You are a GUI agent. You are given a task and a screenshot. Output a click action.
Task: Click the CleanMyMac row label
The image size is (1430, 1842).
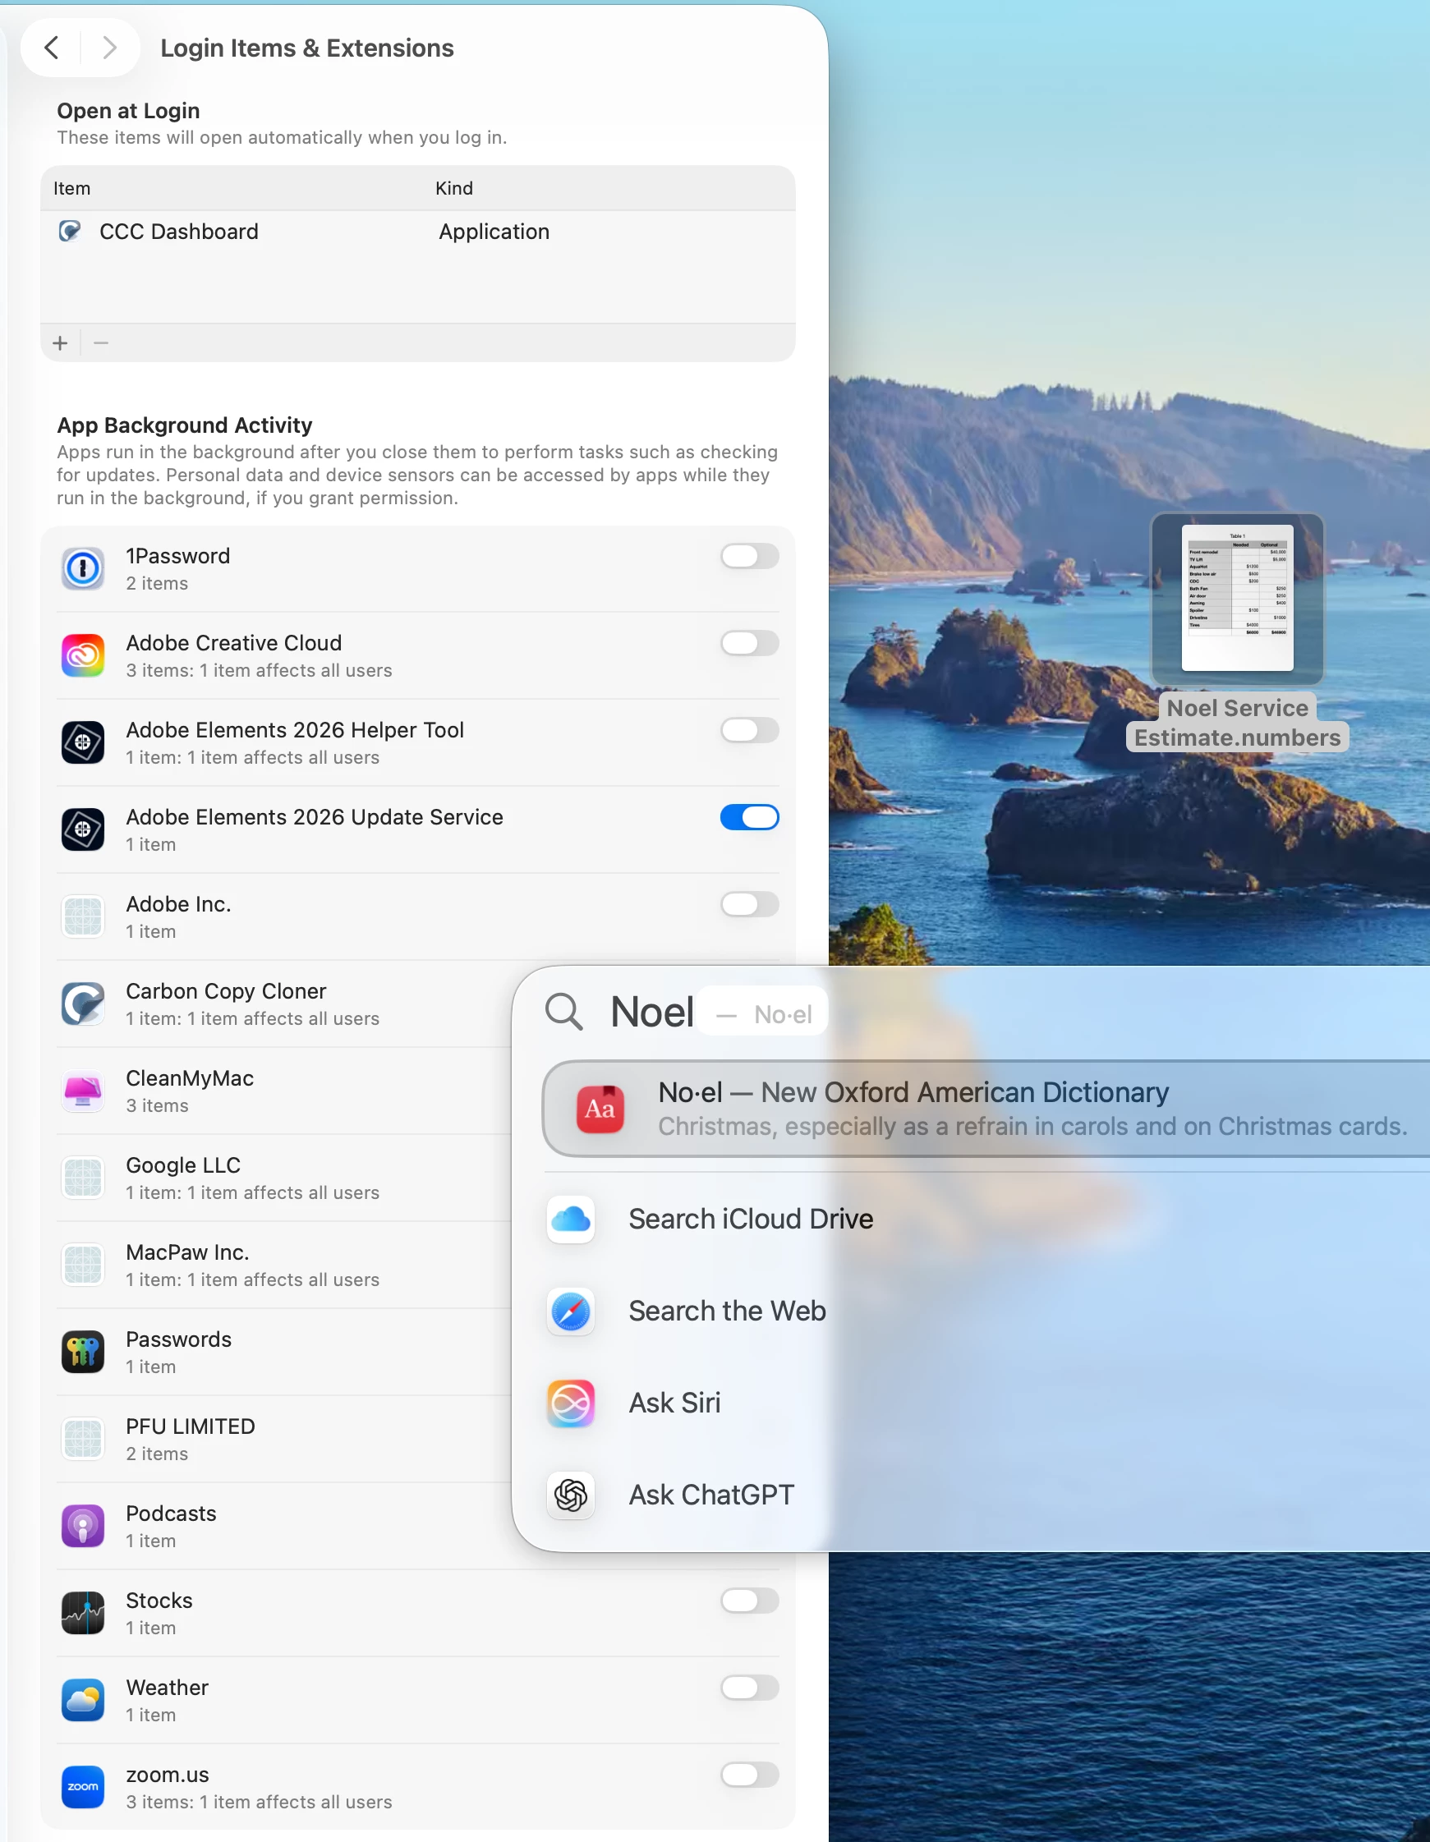click(190, 1078)
